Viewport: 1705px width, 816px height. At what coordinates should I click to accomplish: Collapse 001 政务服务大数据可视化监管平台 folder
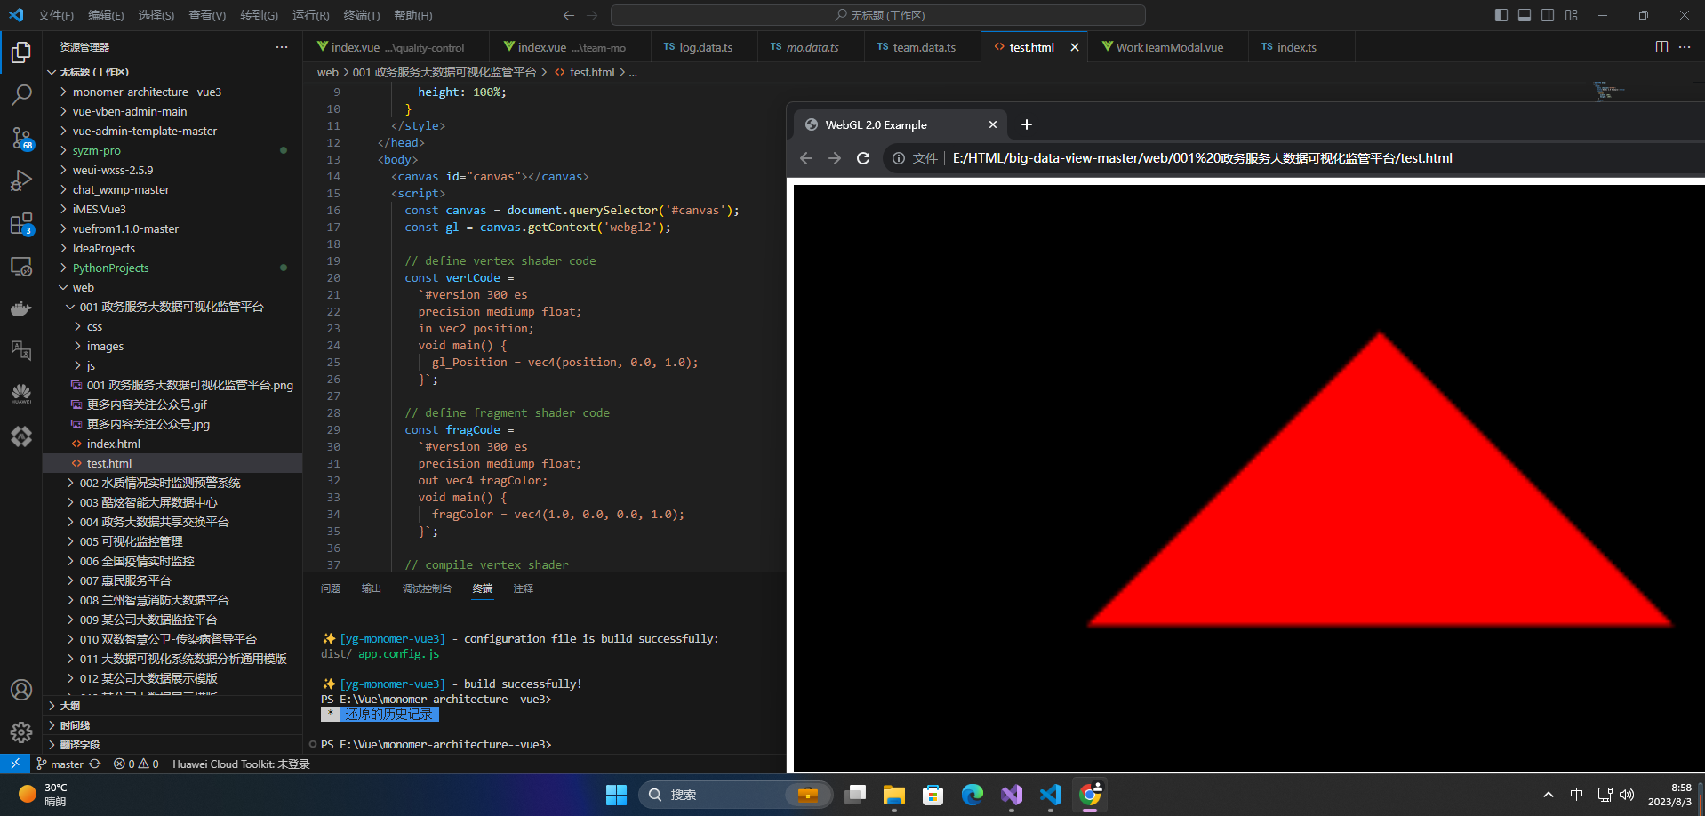coord(172,307)
